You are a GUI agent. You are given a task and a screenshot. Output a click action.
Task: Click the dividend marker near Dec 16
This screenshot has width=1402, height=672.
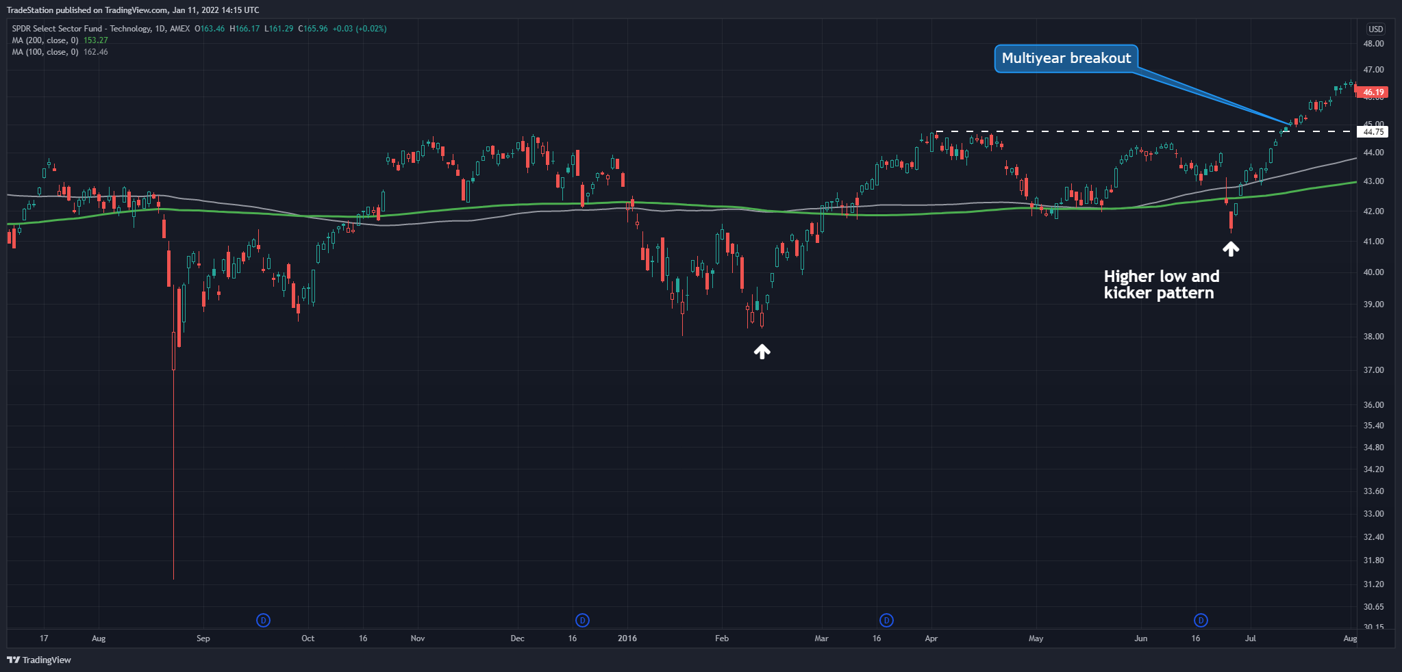tap(582, 621)
